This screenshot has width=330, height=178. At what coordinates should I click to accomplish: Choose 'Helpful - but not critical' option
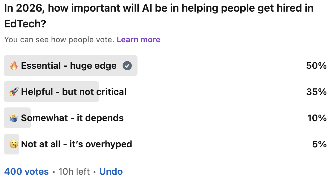click(x=74, y=92)
